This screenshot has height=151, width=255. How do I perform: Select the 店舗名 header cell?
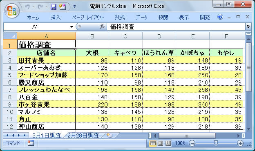pos(46,53)
